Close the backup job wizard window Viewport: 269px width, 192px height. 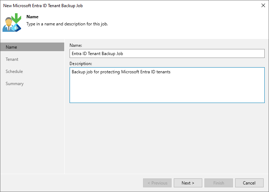[x=263, y=6]
